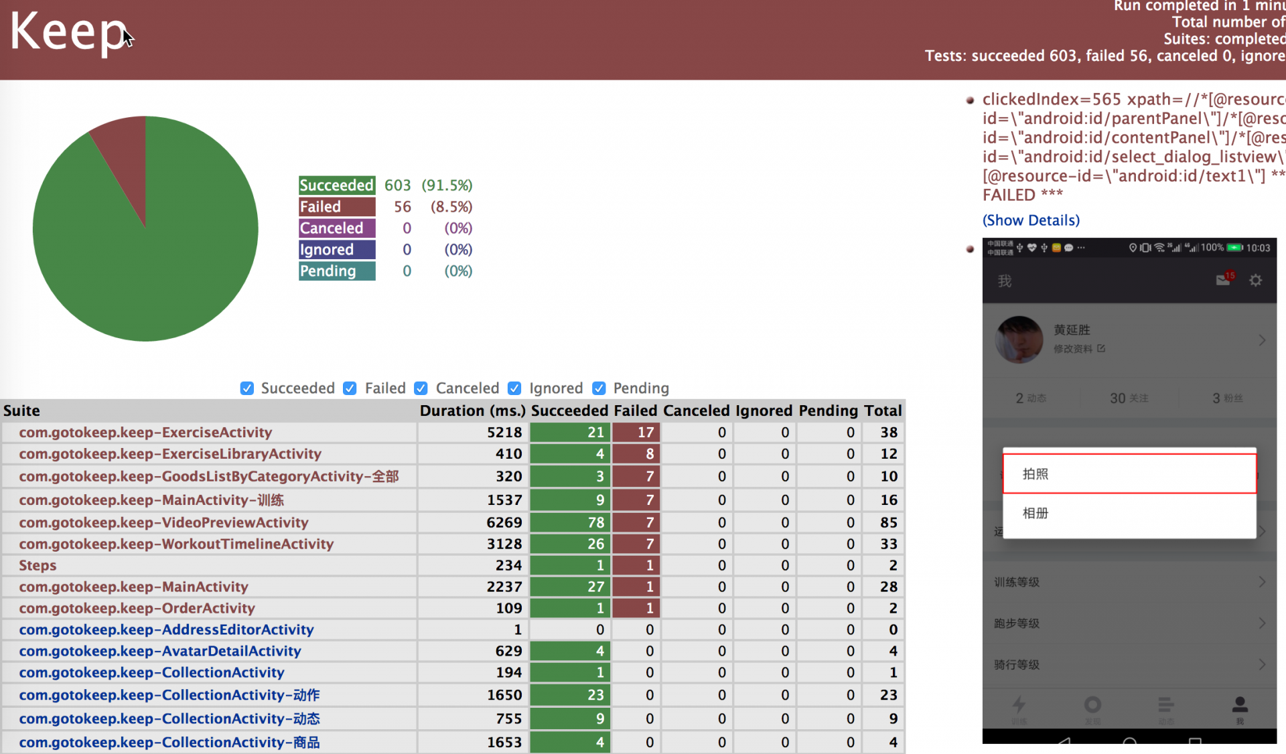Click duration value 6269
The width and height of the screenshot is (1286, 754).
(504, 522)
